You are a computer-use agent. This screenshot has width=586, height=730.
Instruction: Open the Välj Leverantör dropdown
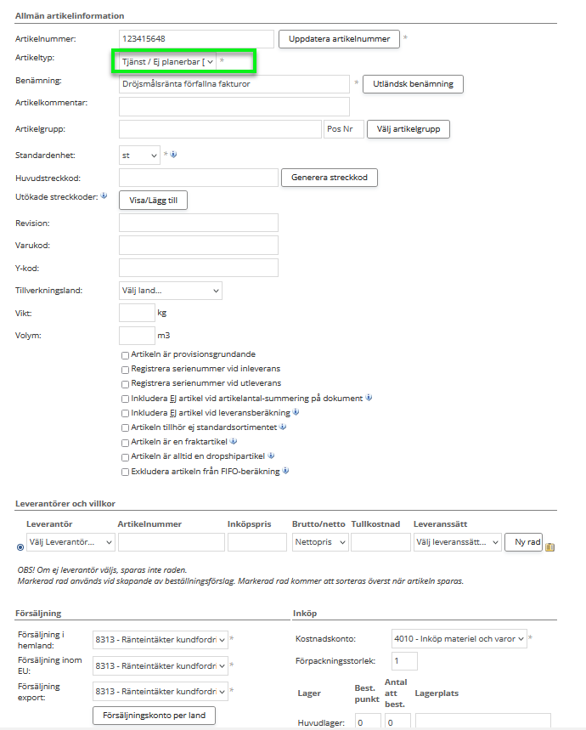[x=70, y=542]
